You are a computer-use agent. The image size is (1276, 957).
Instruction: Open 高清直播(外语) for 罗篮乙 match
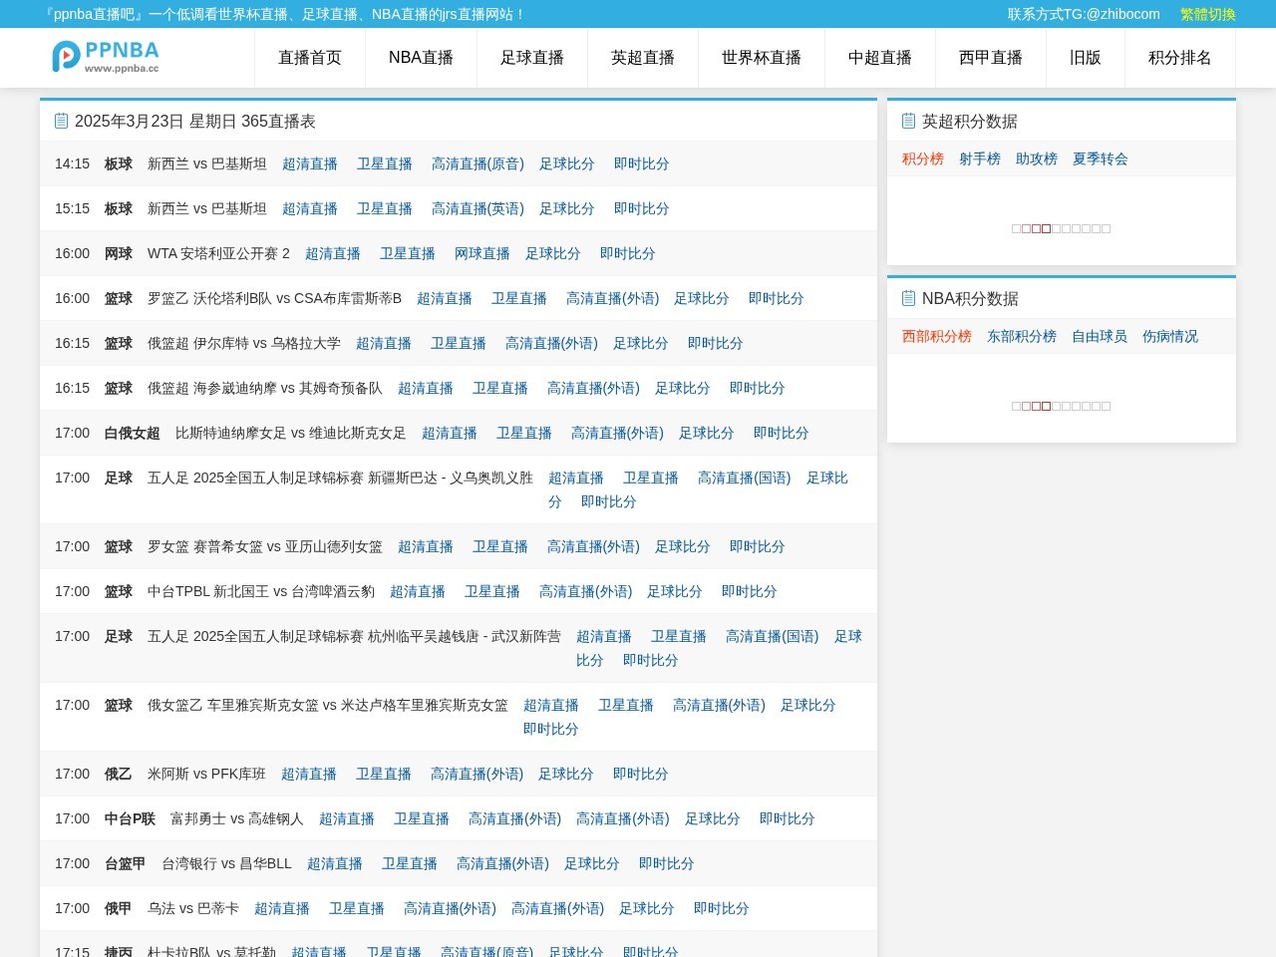(x=614, y=298)
